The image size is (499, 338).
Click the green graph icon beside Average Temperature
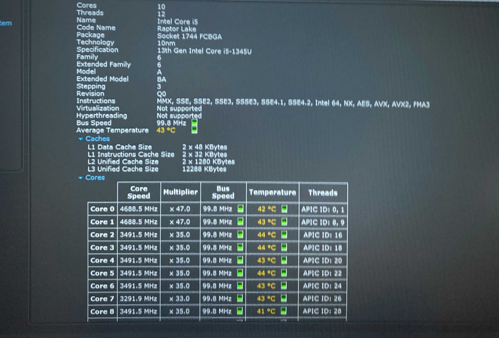(194, 130)
